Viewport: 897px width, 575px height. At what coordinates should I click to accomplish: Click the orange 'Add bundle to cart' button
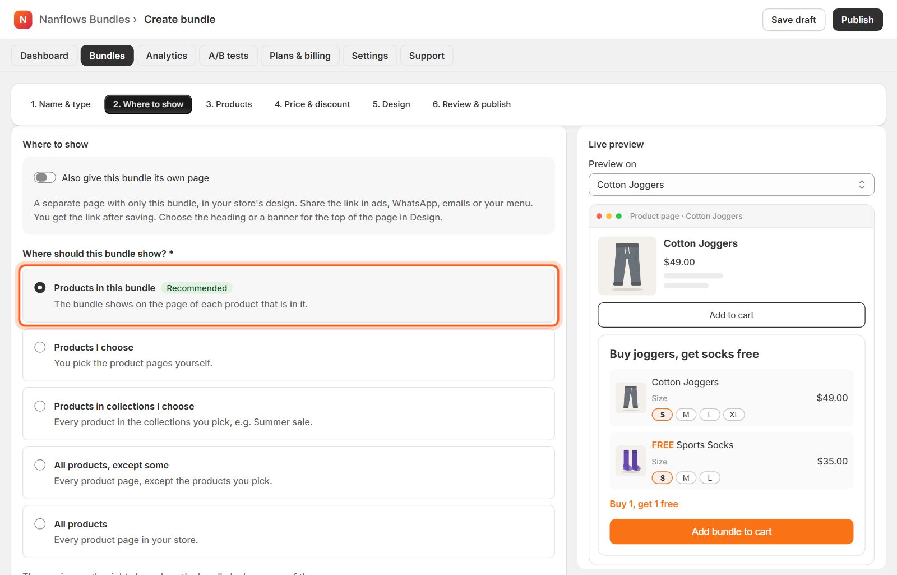point(731,532)
